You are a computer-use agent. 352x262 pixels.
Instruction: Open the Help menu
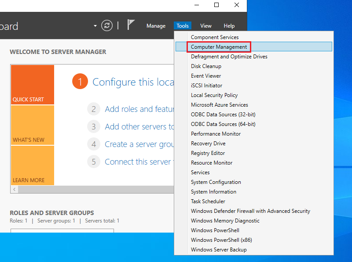coord(229,26)
